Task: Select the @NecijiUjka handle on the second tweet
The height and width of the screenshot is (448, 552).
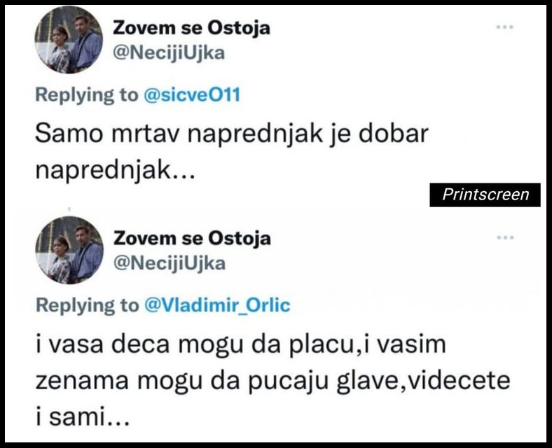Action: (x=169, y=263)
